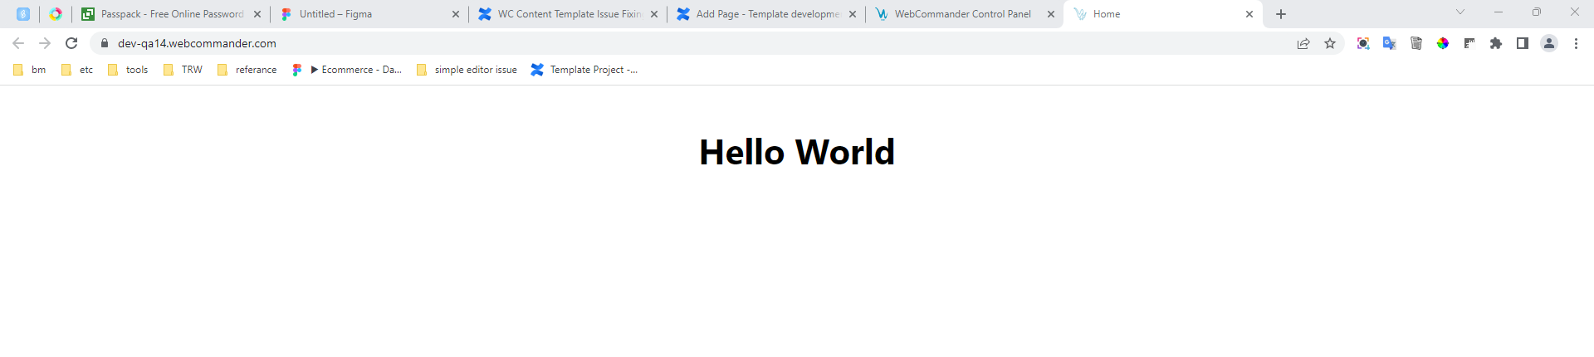The image size is (1594, 357).
Task: Restore down the Chrome window
Action: [x=1537, y=12]
